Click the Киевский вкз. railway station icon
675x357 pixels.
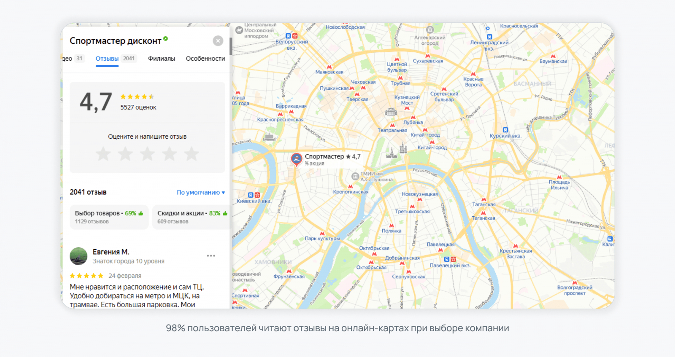click(x=251, y=195)
